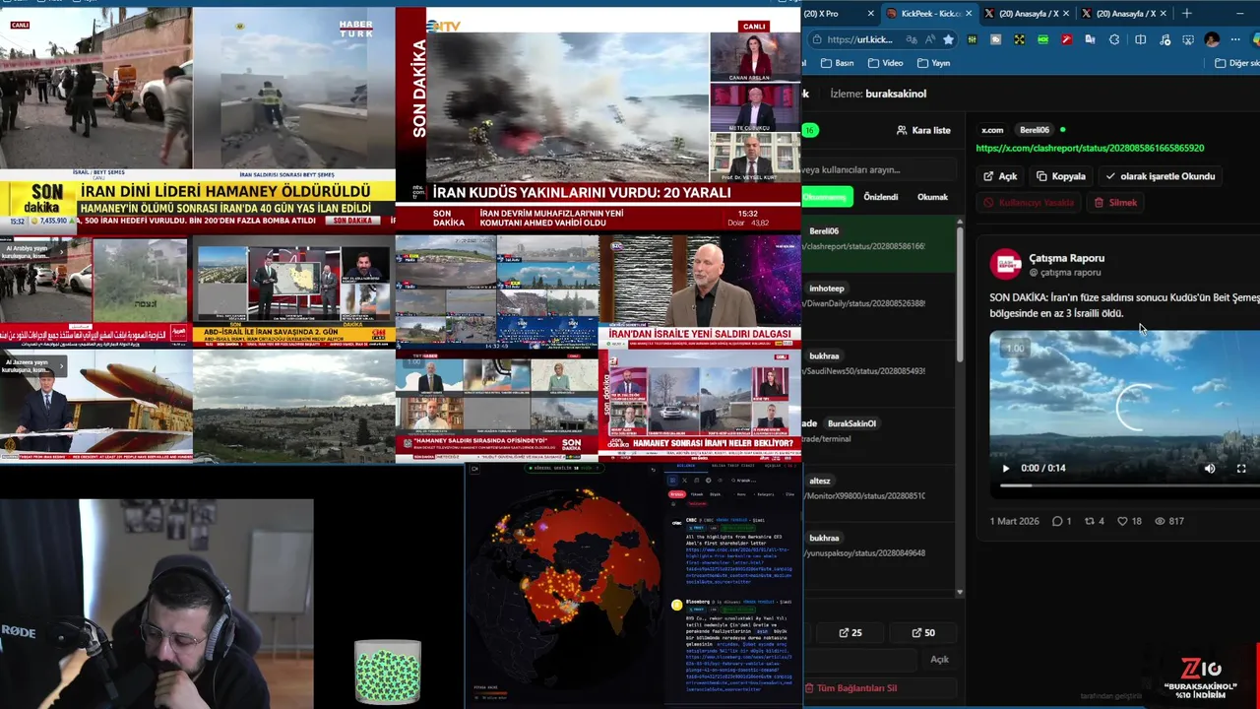
Task: Toggle the favorites star in address bar
Action: [948, 39]
